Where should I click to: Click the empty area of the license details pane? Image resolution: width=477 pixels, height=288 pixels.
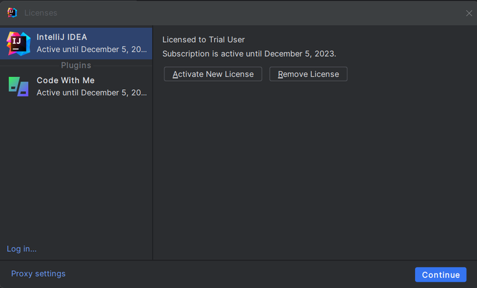(x=314, y=173)
